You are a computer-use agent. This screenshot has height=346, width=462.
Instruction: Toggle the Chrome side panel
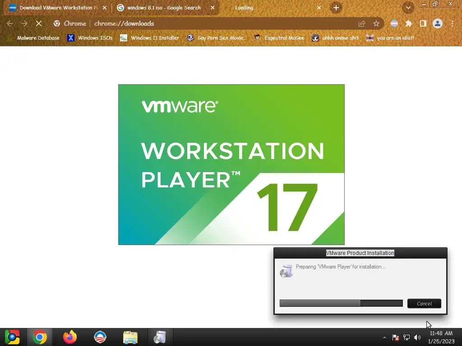pyautogui.click(x=423, y=23)
